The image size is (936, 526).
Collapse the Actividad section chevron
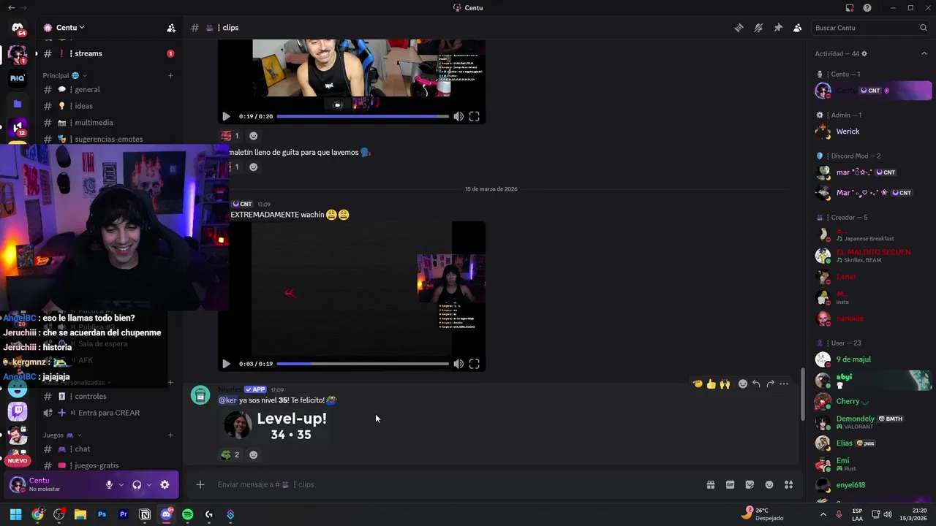(924, 54)
